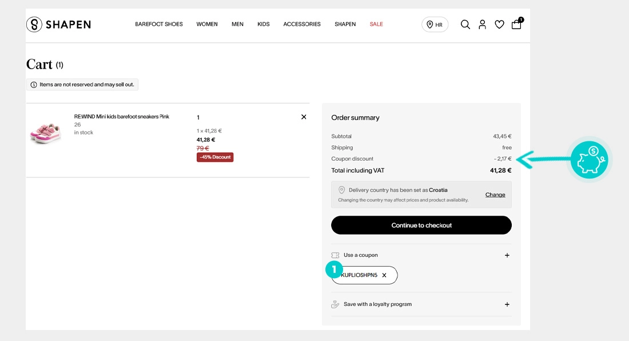
Task: Open the search magnifier icon
Action: coord(465,25)
